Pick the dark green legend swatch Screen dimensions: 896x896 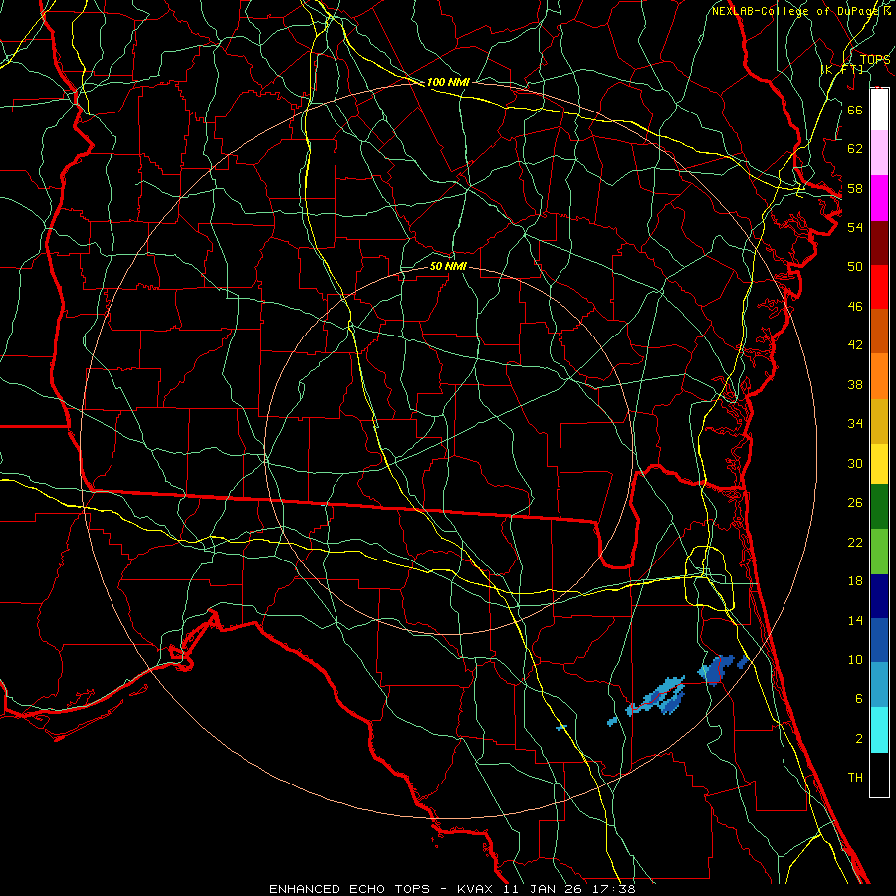coord(879,507)
